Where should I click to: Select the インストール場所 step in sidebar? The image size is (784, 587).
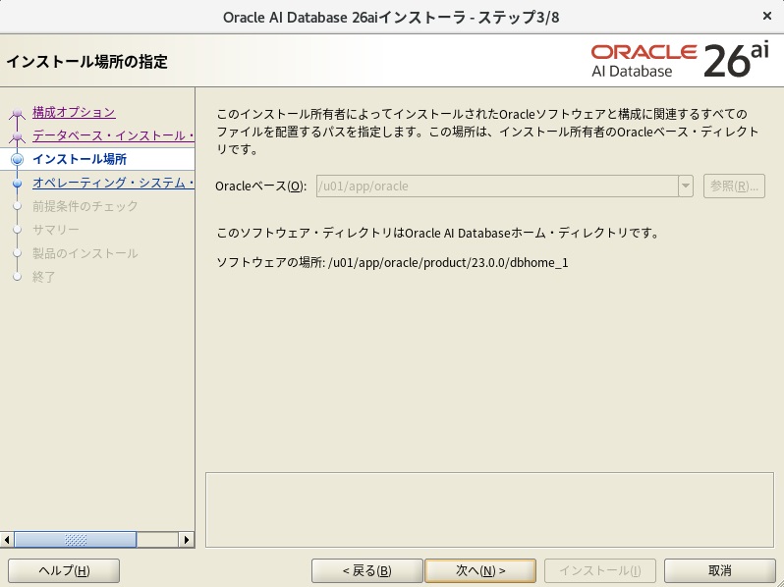tap(80, 159)
